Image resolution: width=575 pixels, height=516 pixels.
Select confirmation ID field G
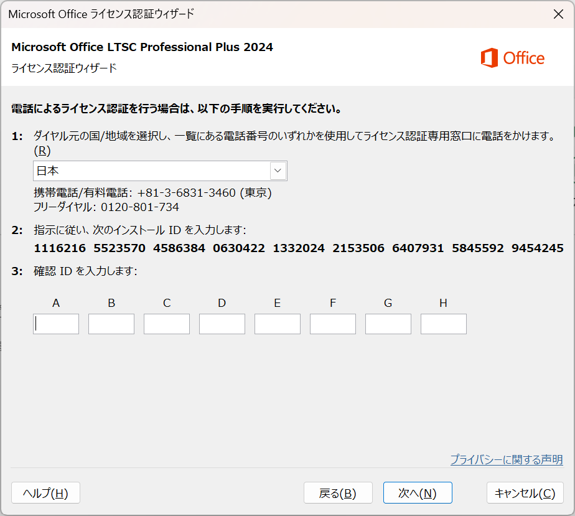coord(388,324)
